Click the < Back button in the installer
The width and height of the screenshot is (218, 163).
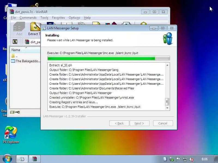coord(119,123)
